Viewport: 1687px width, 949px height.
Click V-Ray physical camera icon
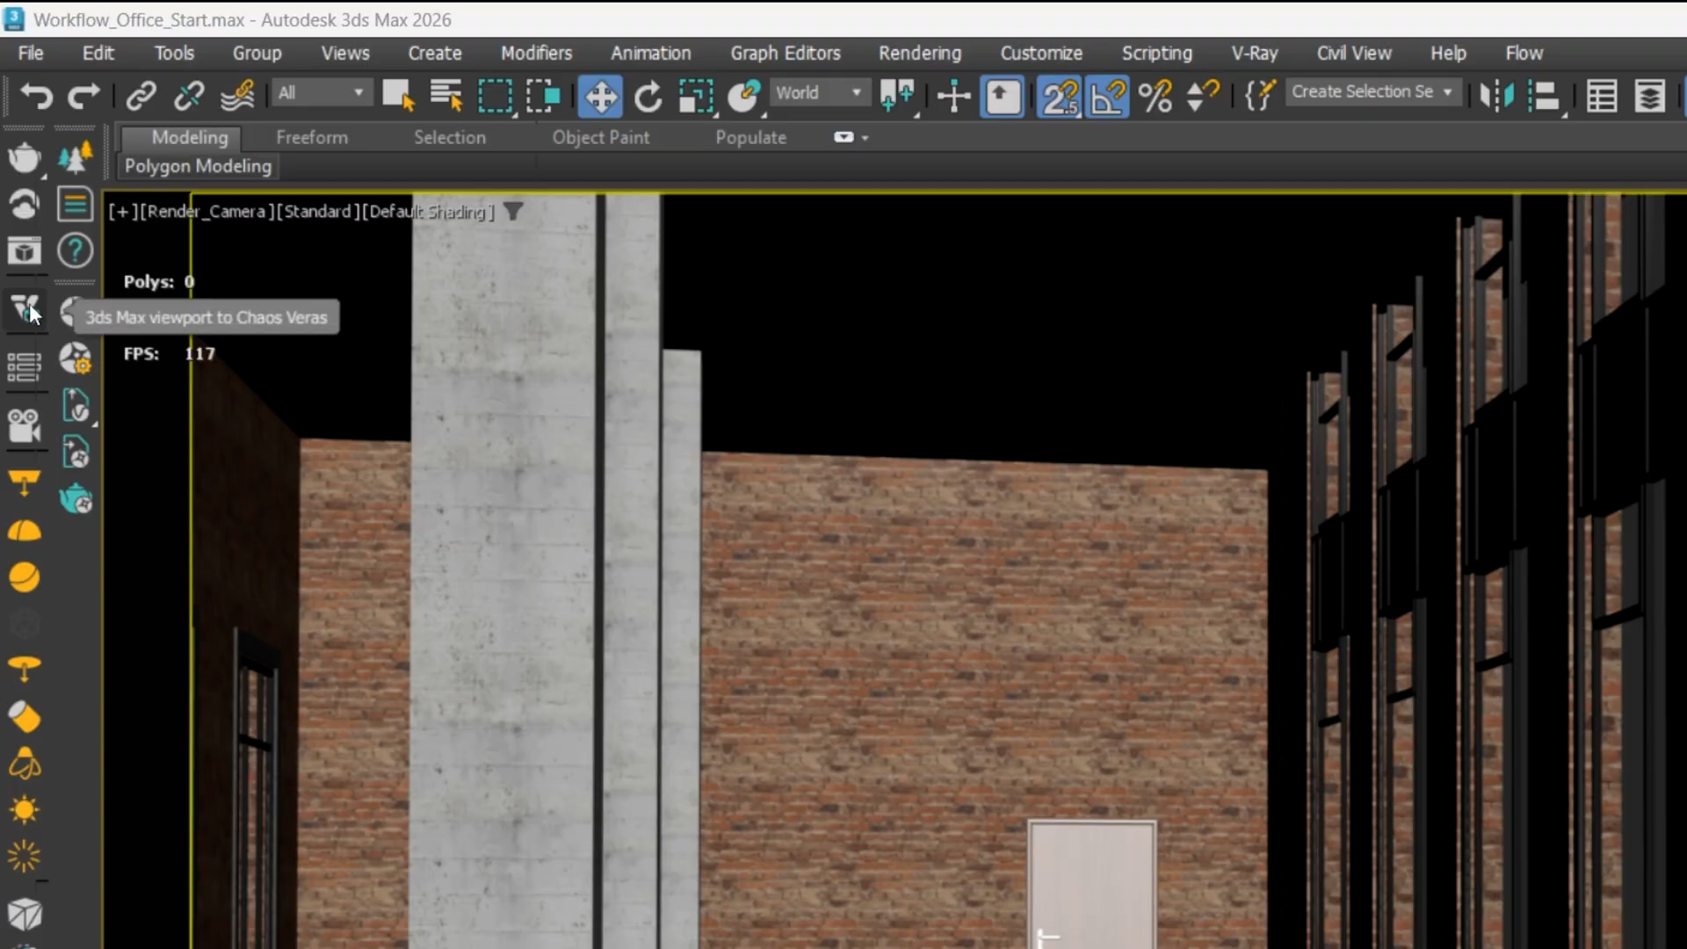25,425
